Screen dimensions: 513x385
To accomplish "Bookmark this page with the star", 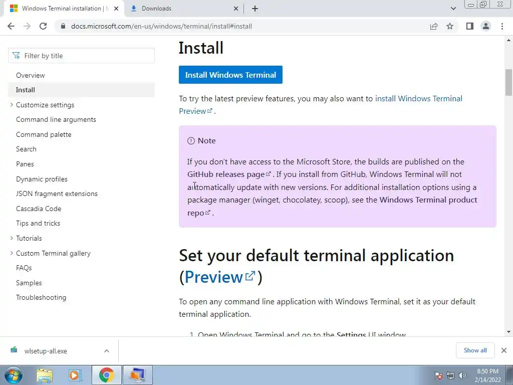I will tap(450, 26).
